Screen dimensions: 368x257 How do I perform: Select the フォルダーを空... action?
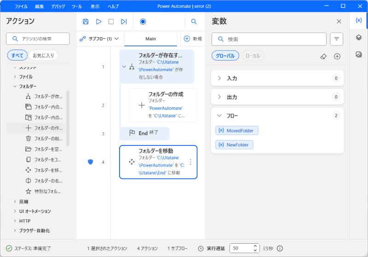[44, 149]
